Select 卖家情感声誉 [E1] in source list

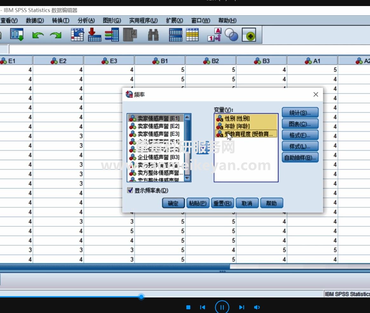click(156, 118)
